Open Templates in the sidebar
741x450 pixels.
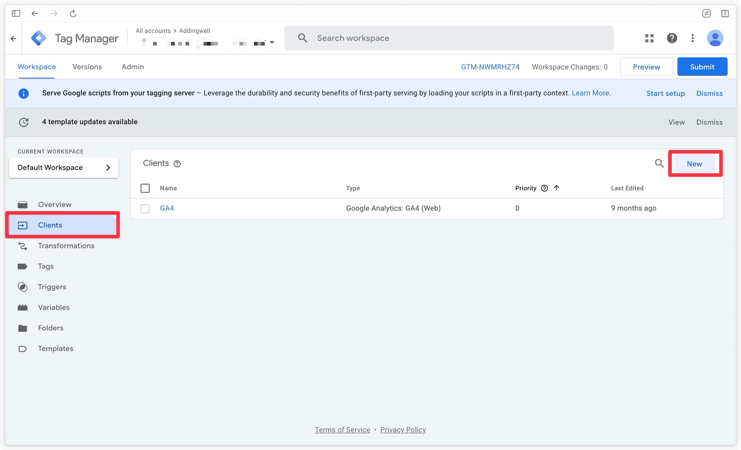[56, 348]
